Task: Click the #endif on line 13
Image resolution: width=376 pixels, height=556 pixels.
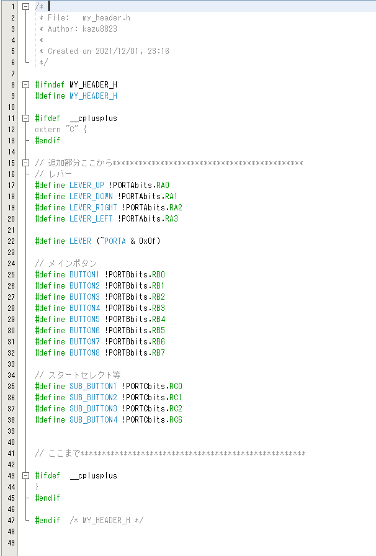Action: click(x=48, y=140)
